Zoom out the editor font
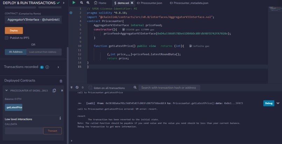 82,3
